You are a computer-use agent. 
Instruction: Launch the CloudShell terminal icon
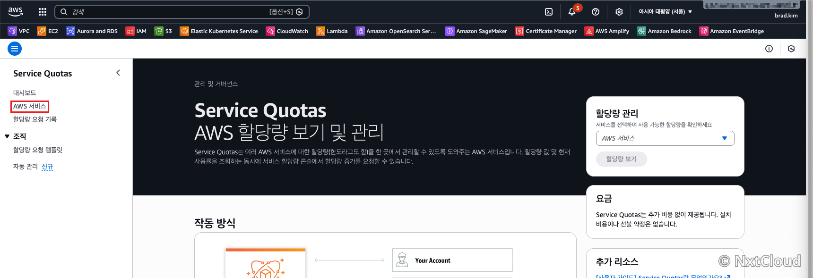pos(549,12)
